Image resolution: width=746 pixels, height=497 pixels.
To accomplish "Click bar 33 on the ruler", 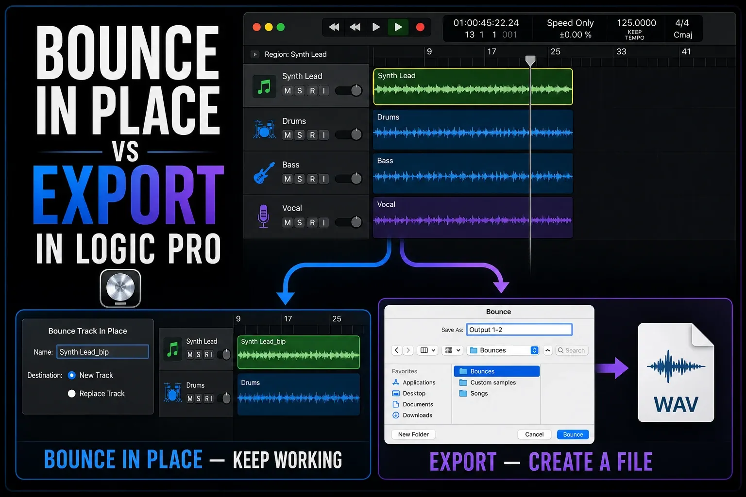I will click(621, 51).
